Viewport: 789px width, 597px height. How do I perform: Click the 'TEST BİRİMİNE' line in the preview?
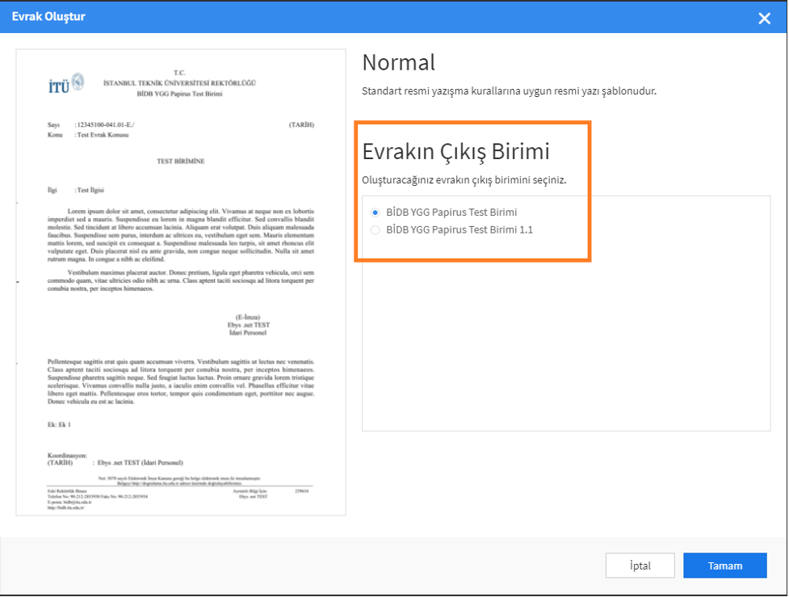[x=181, y=161]
